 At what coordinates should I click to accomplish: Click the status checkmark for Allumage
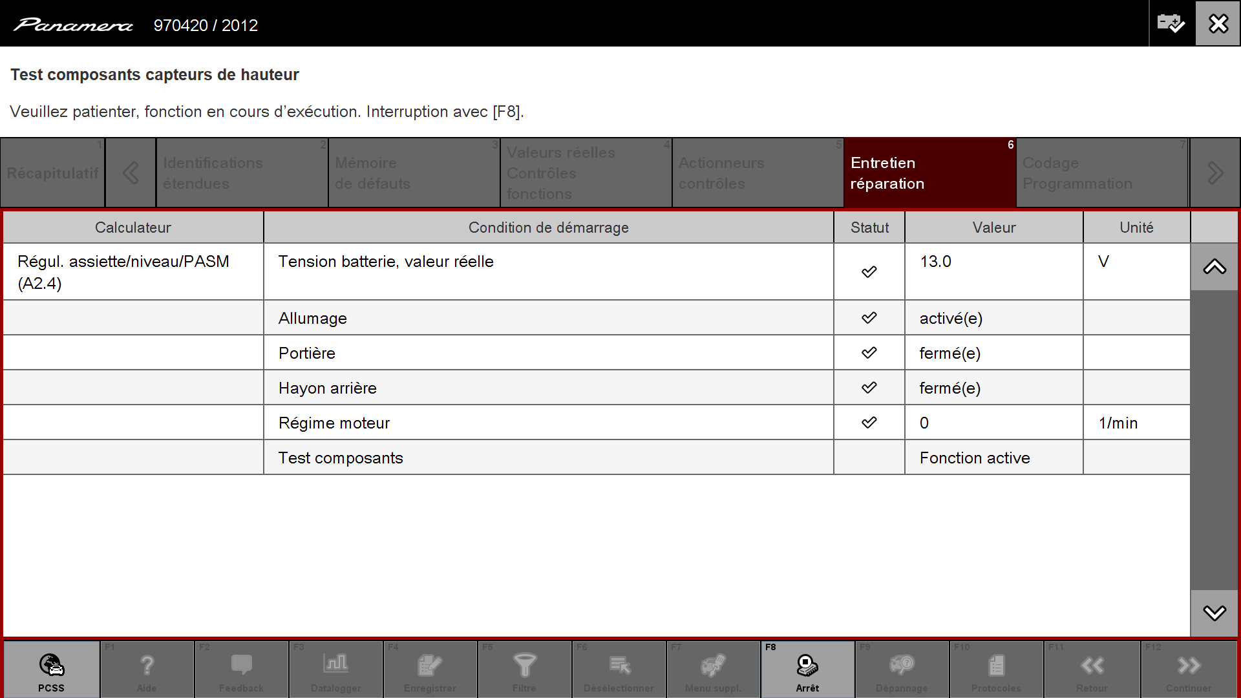(869, 318)
